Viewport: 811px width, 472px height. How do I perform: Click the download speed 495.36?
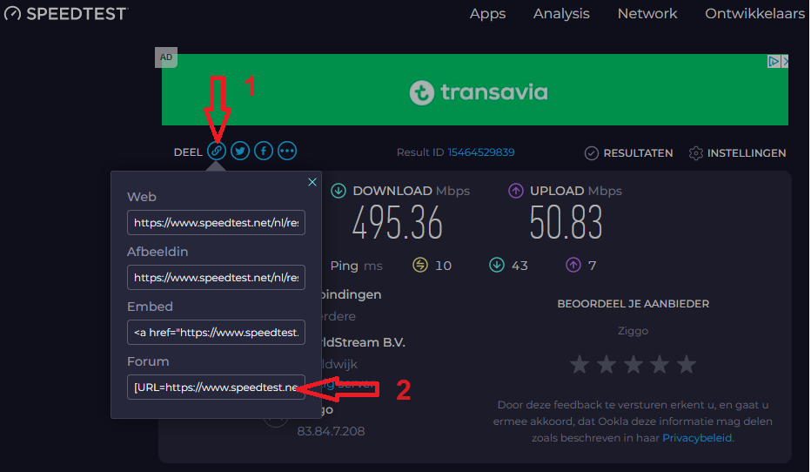(397, 223)
